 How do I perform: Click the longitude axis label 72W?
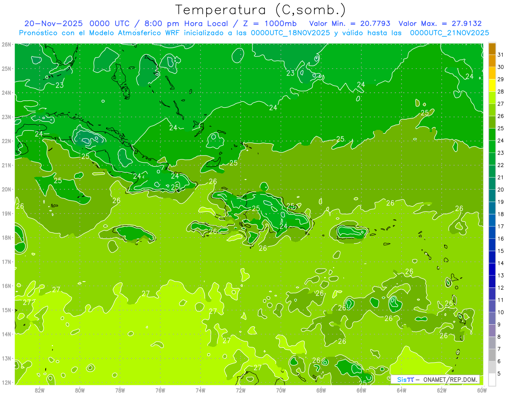[241, 390]
